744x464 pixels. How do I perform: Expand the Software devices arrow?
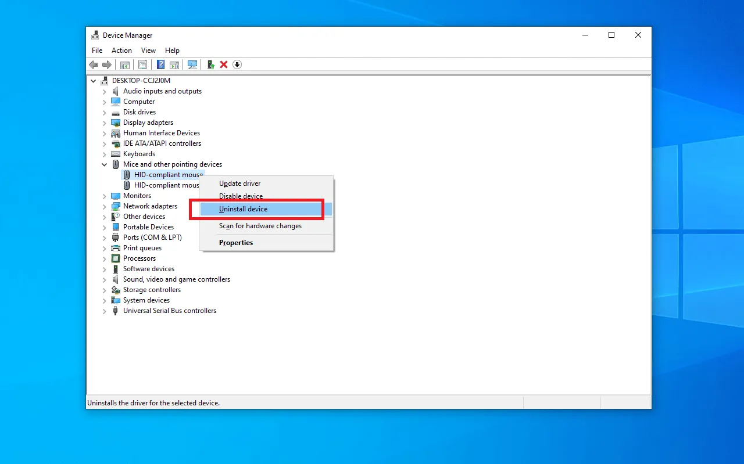tap(105, 269)
